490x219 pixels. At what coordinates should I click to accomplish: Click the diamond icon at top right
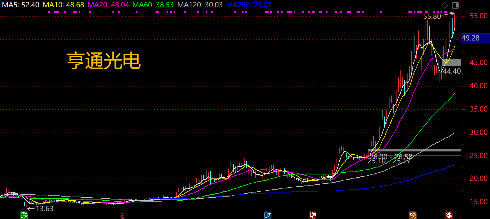click(445, 5)
